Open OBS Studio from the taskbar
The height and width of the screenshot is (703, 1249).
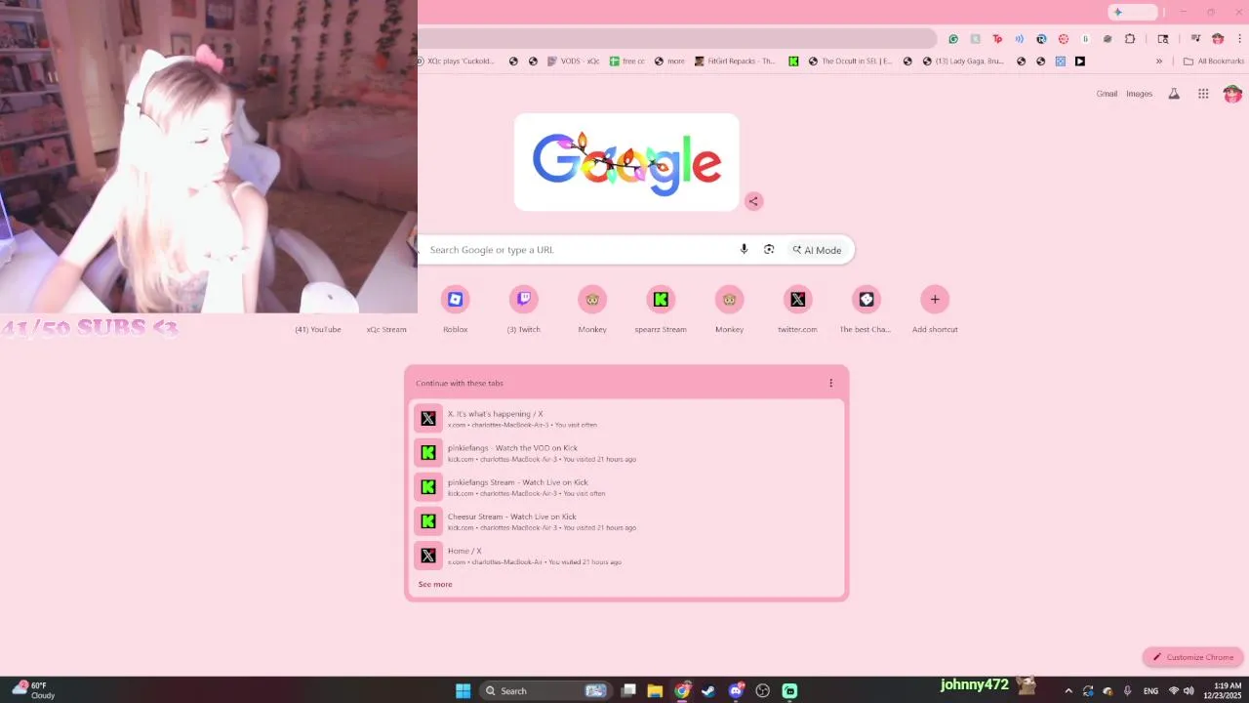point(763,691)
